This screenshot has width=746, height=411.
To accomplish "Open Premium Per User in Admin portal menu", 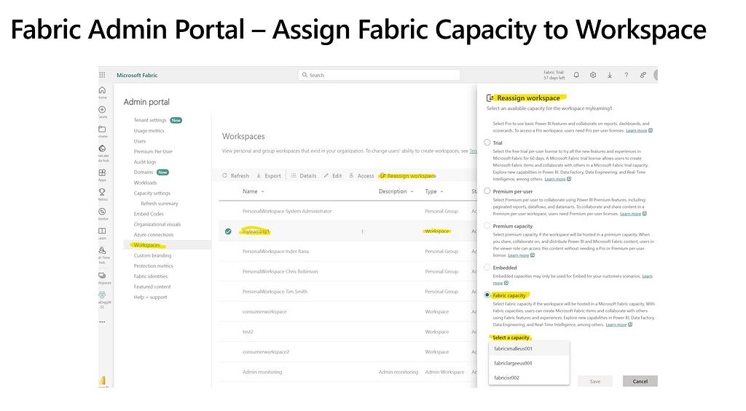I will 153,151.
